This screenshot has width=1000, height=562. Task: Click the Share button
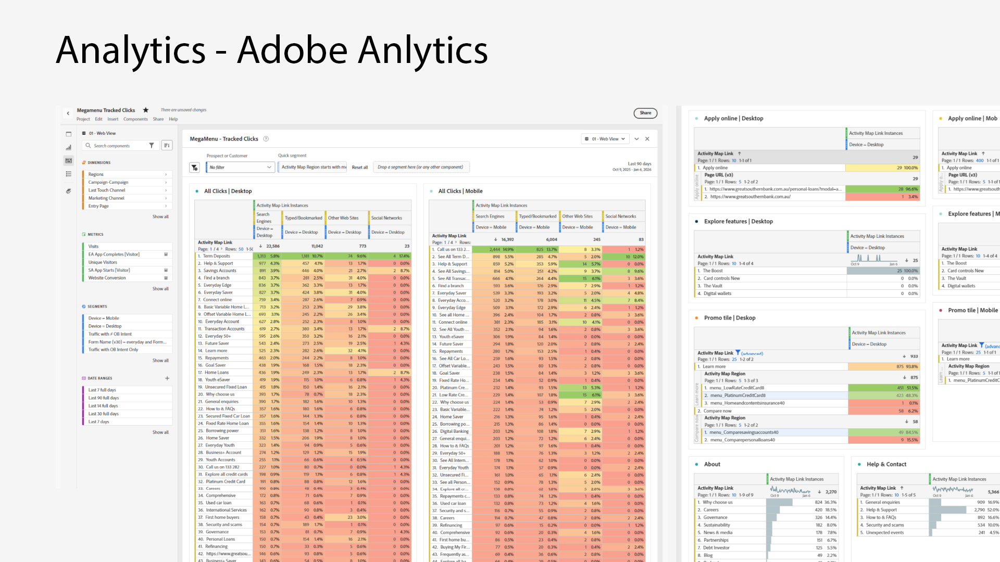tap(645, 113)
